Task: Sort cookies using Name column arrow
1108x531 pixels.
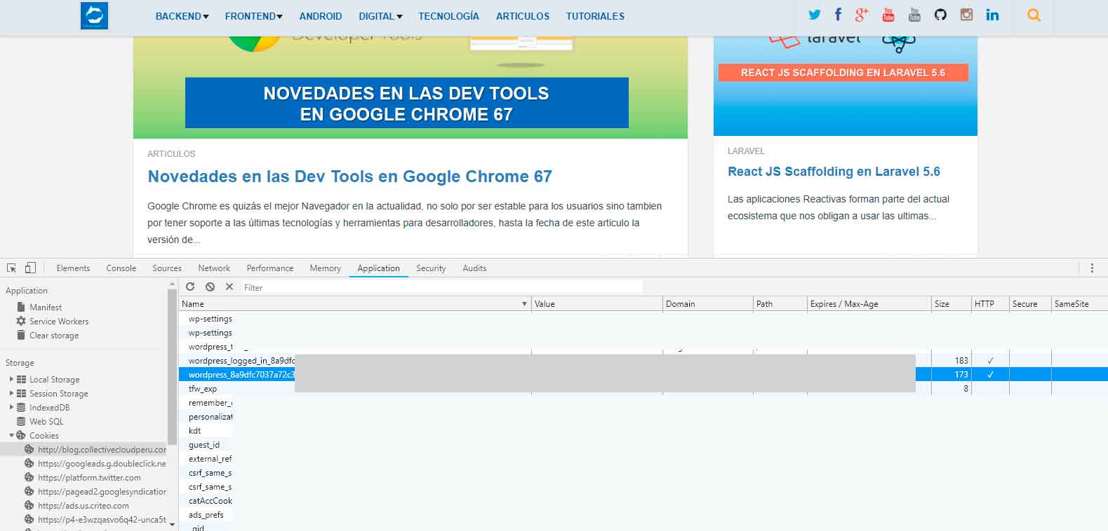Action: [524, 304]
